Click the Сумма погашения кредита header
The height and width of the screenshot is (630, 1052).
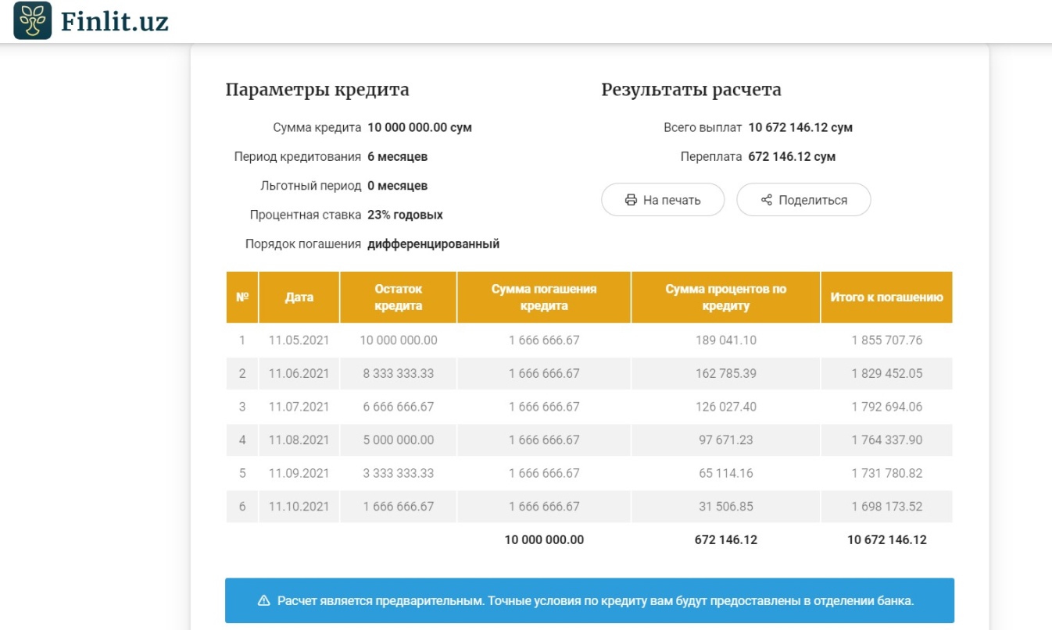pos(544,297)
